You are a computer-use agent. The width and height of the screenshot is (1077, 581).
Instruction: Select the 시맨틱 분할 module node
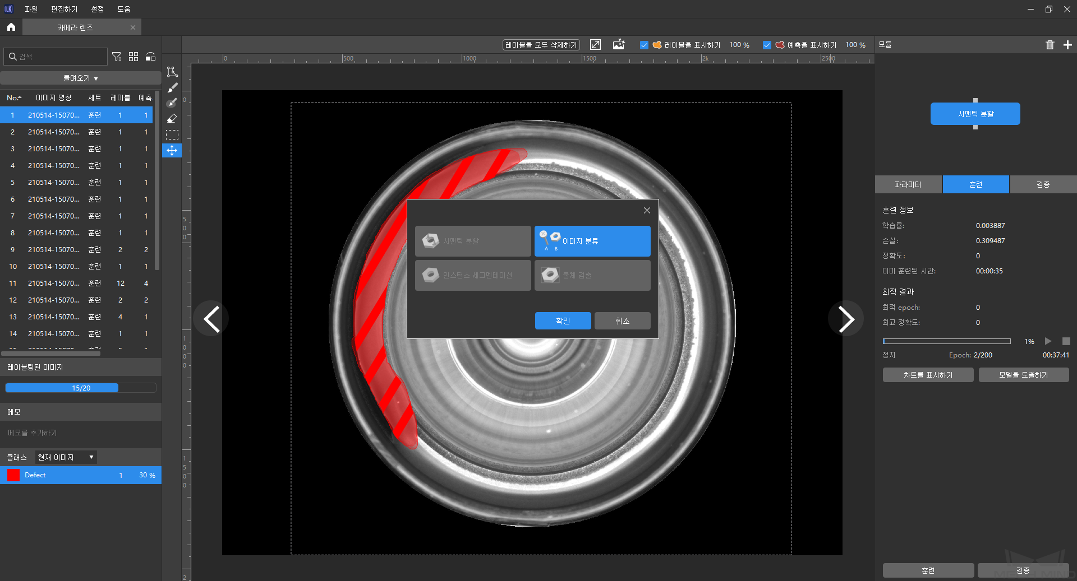coord(975,114)
